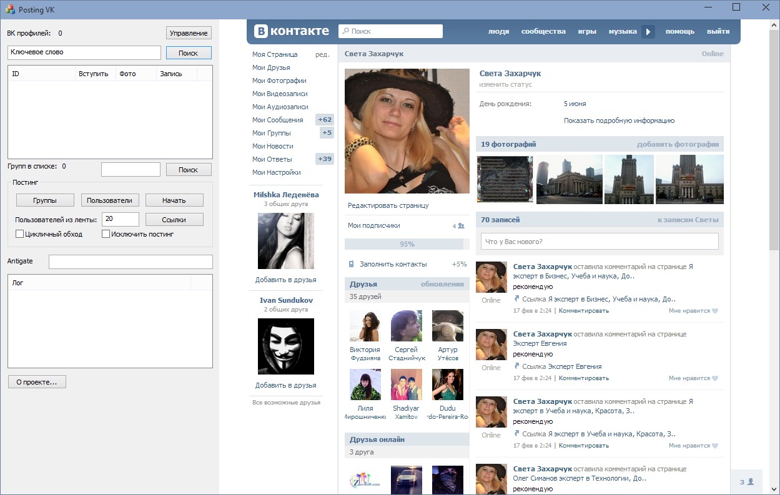Open the О проекте... dialog
This screenshot has height=495, width=780.
[37, 382]
